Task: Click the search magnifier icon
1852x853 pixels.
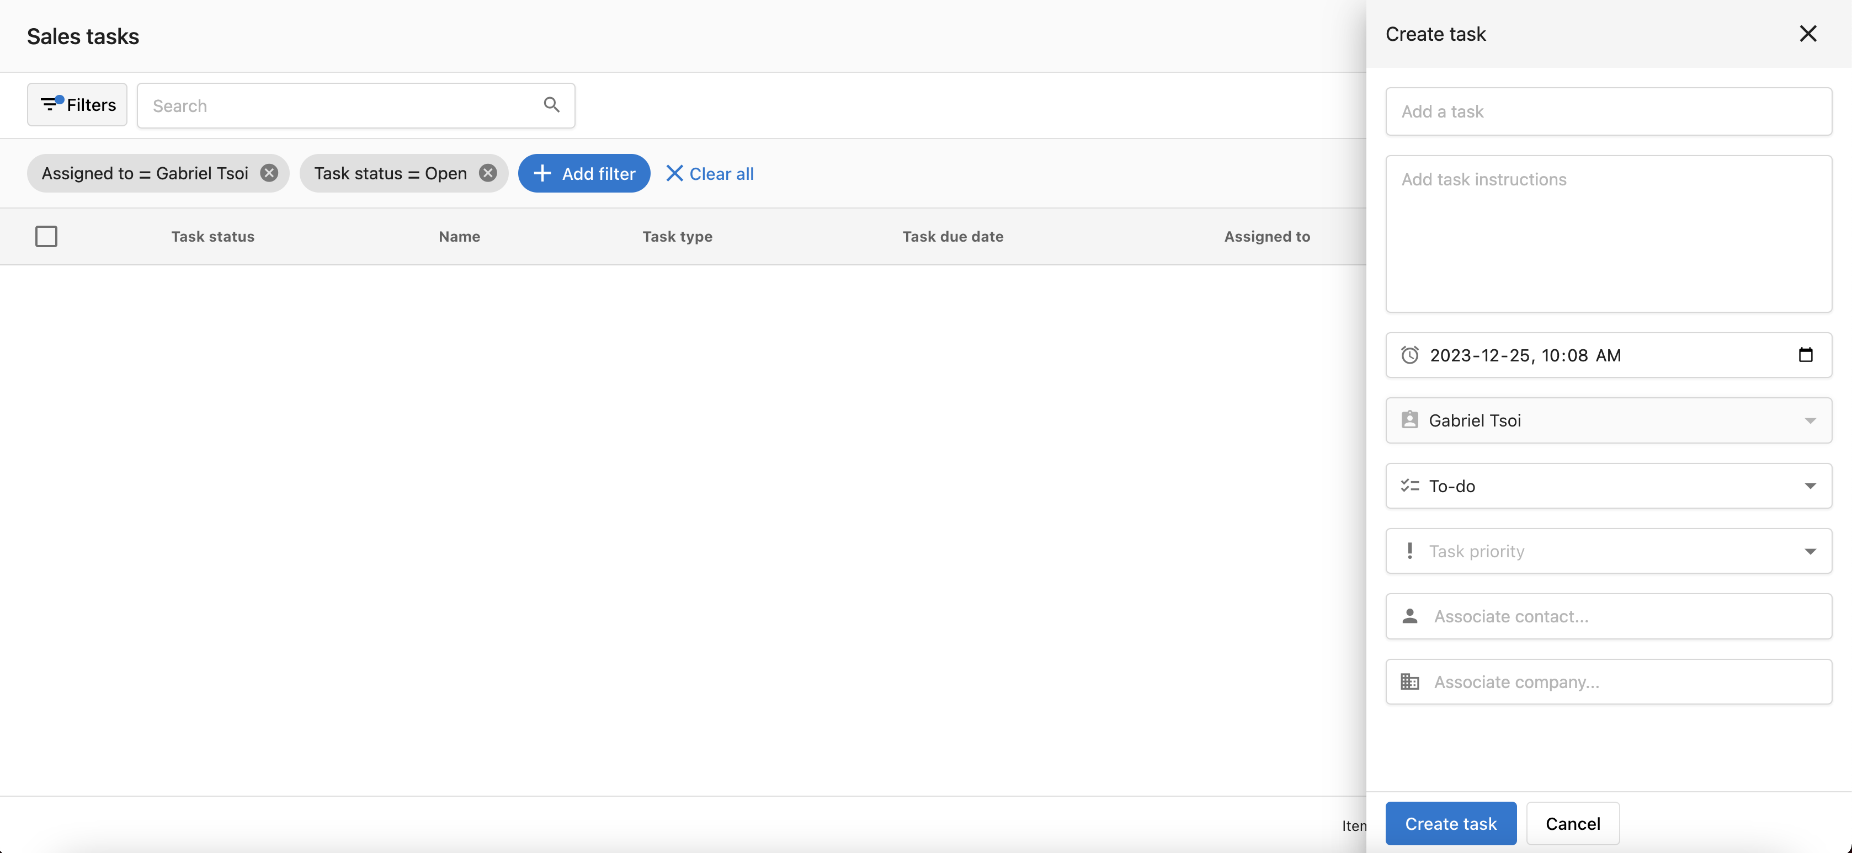Action: (551, 105)
